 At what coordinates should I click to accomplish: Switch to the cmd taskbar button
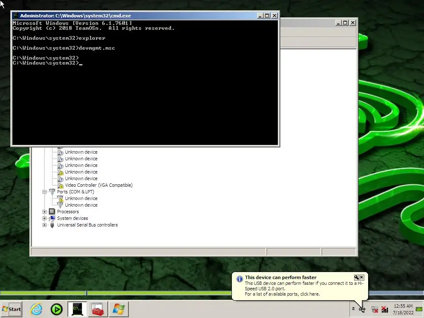77,309
